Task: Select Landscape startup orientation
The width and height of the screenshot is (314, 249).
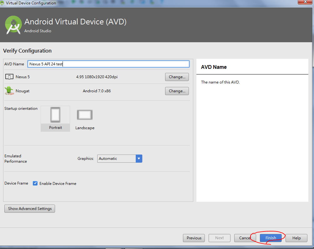Action: (85, 119)
